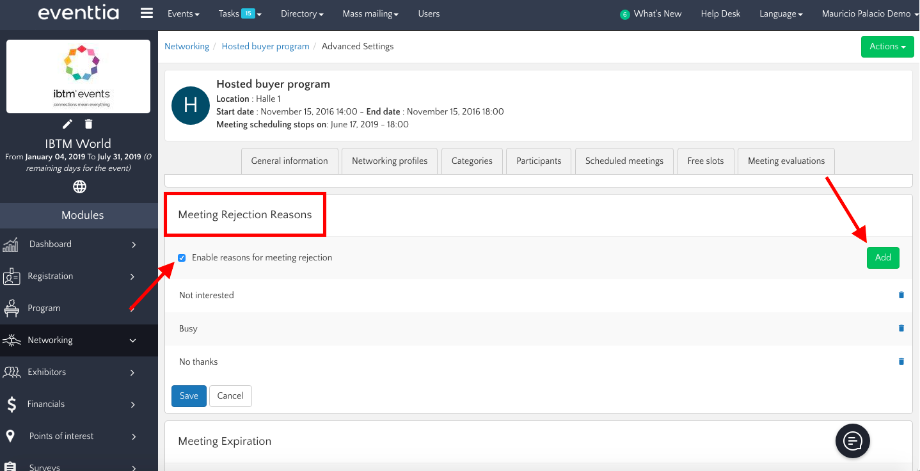This screenshot has width=920, height=471.
Task: Delete the 'Not interested' rejection reason
Action: (901, 295)
